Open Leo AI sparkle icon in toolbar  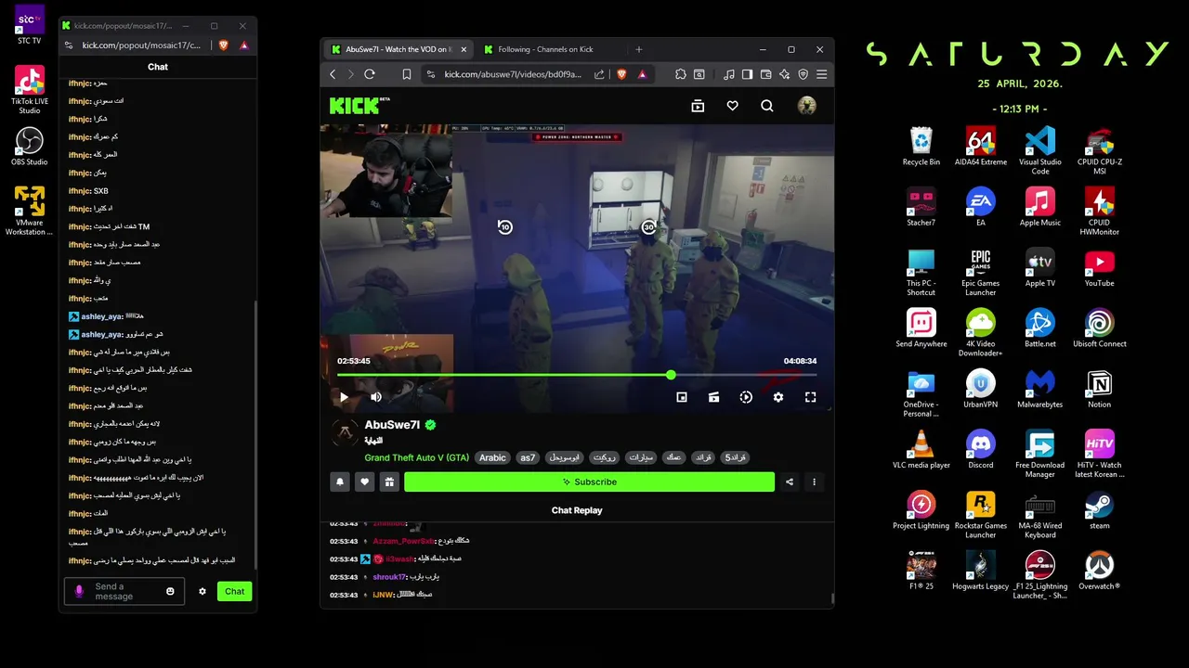click(x=785, y=74)
